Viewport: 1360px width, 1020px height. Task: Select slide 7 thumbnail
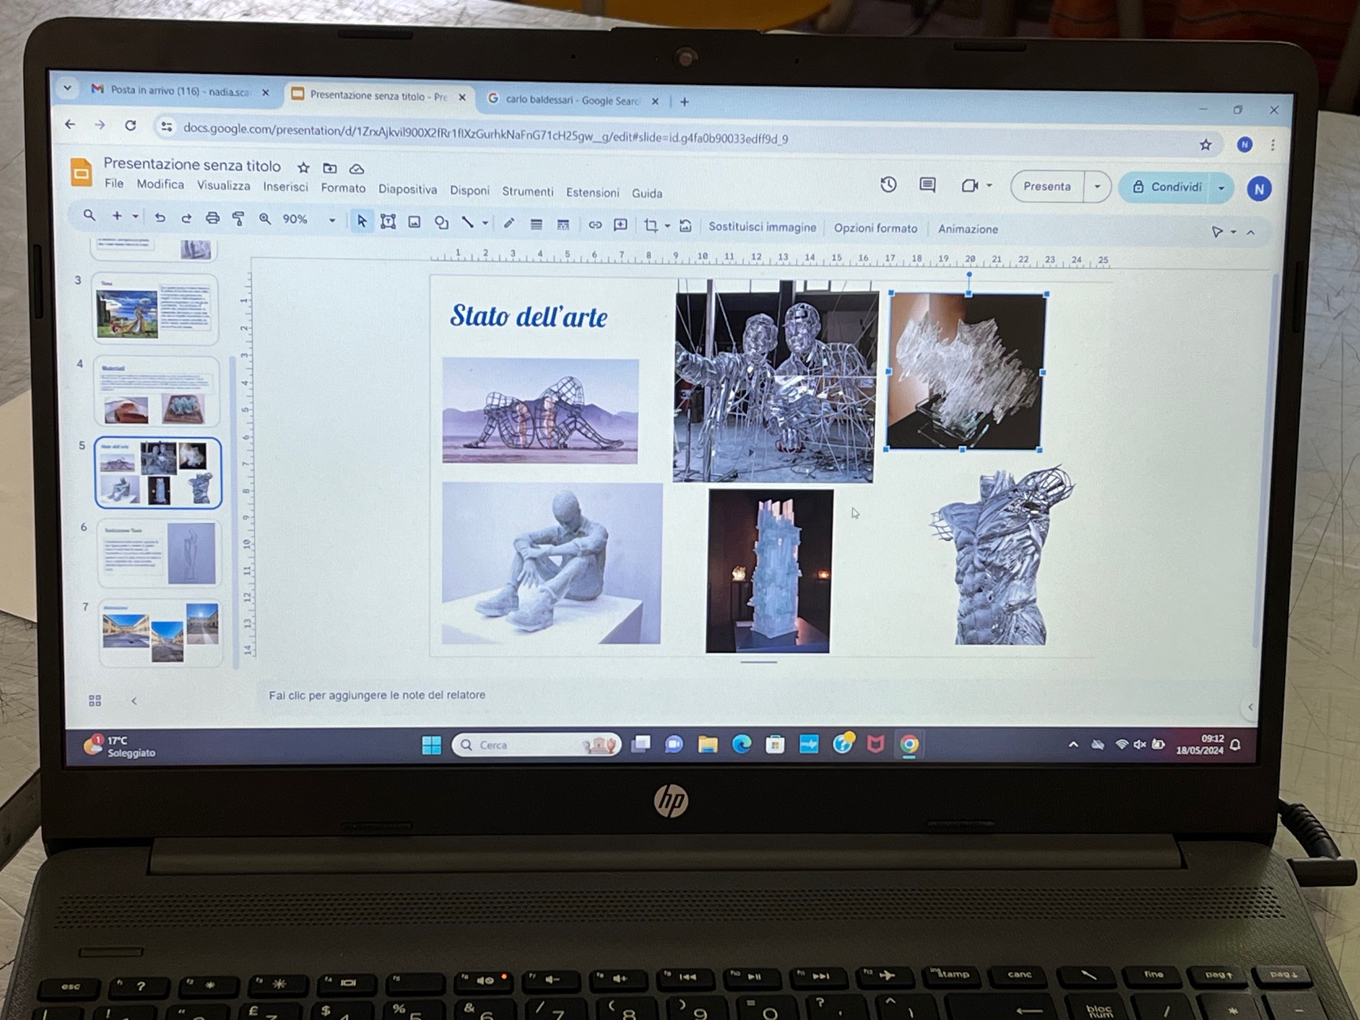click(x=161, y=632)
